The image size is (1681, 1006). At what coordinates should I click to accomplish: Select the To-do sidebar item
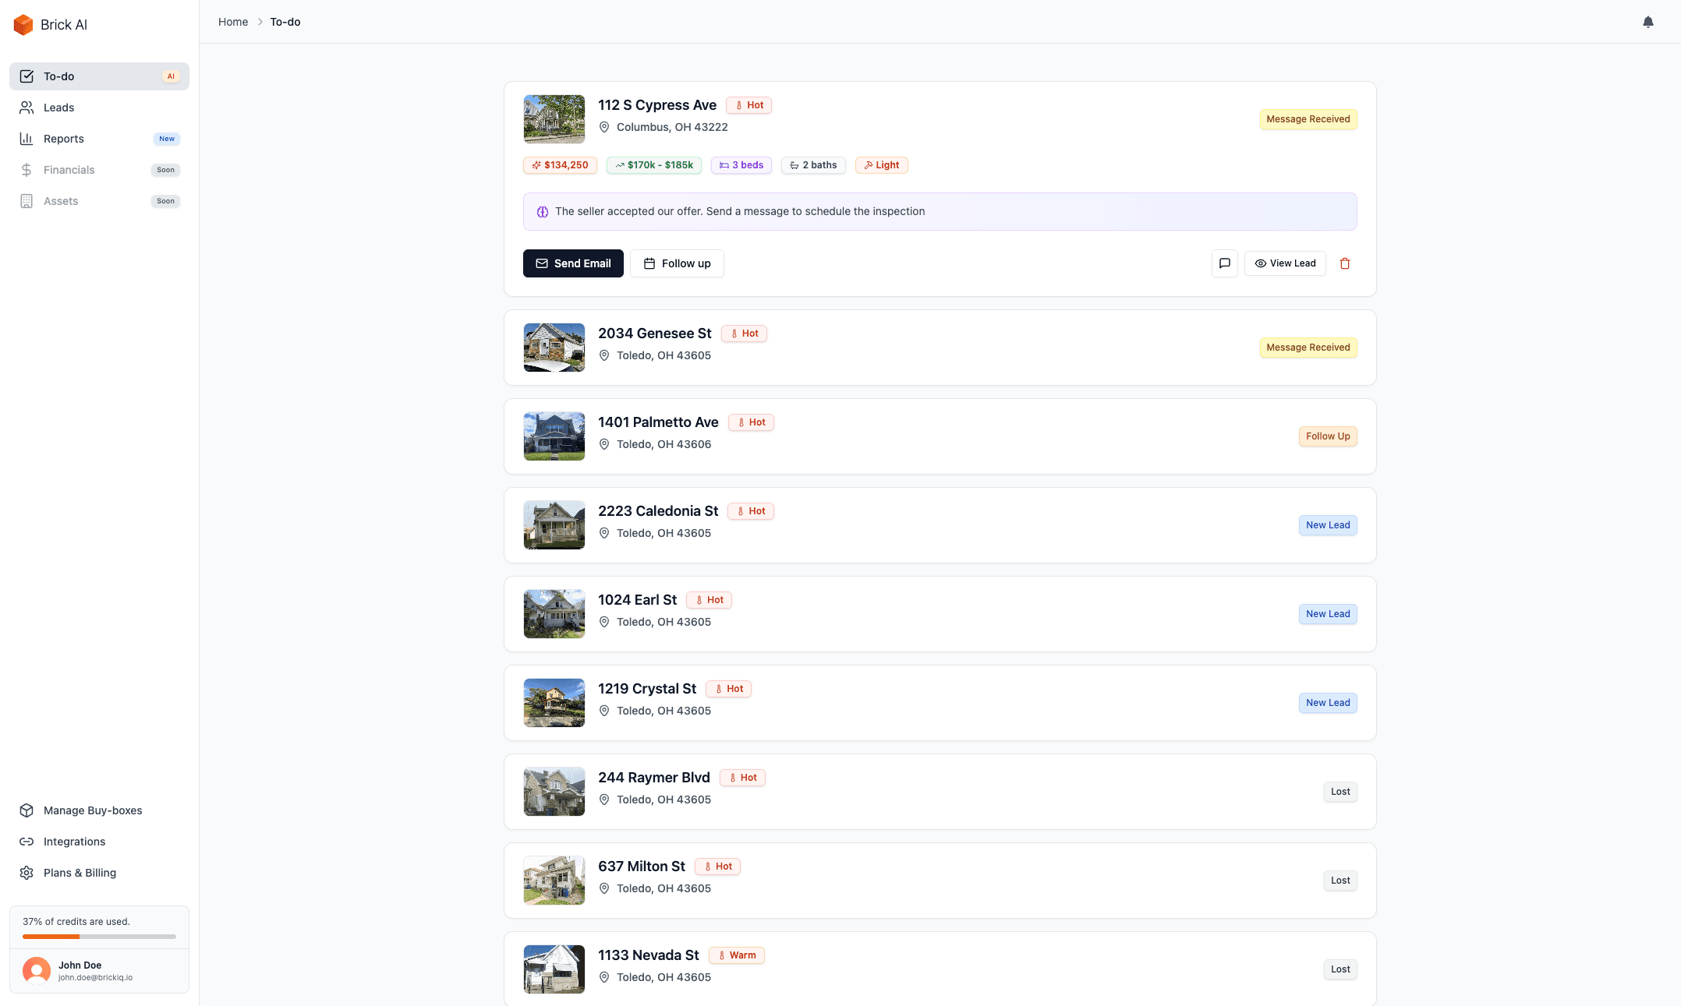(x=59, y=76)
